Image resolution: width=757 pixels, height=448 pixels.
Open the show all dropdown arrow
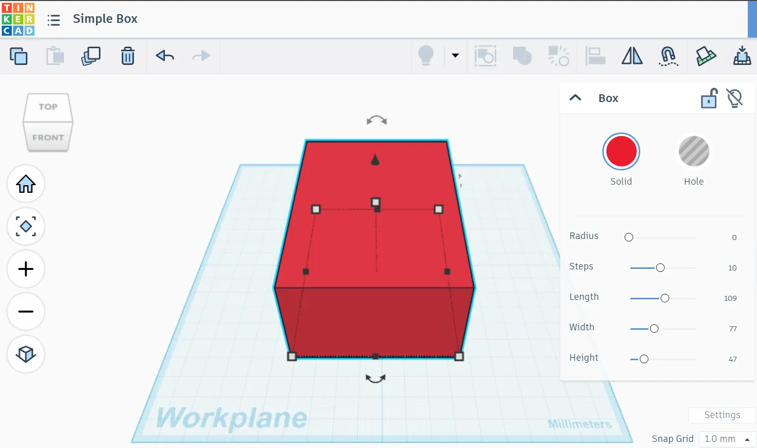455,56
